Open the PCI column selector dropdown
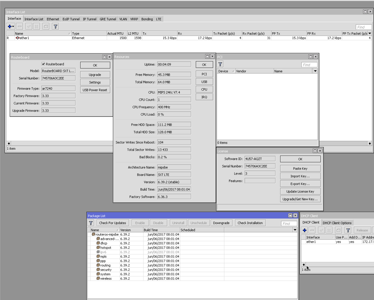 pos(315,71)
